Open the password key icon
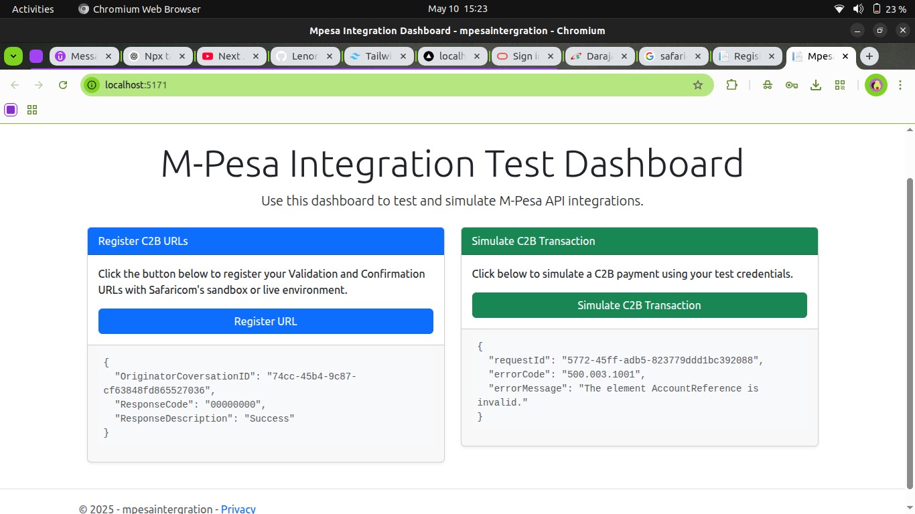 coord(792,85)
